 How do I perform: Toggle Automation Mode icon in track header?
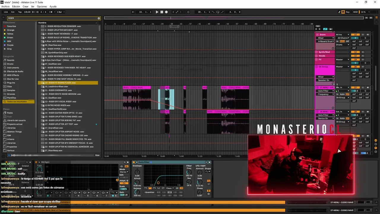325,29
